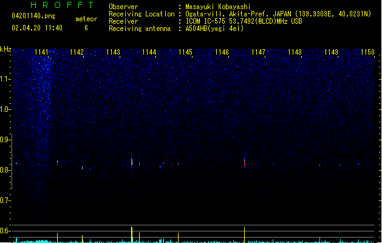Select the ICOM IC-575 receiver details

[x=244, y=21]
